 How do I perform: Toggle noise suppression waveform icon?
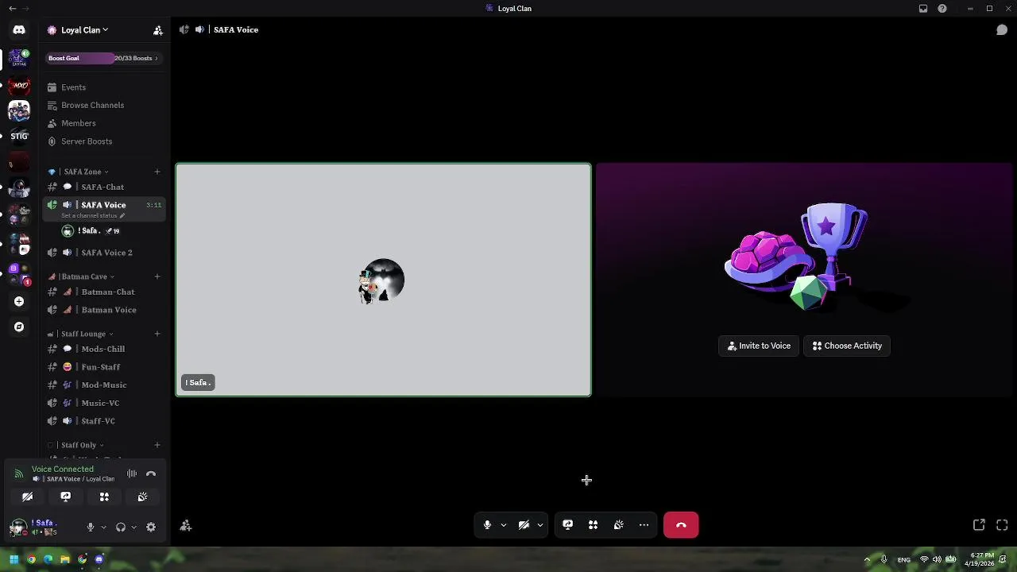(132, 474)
